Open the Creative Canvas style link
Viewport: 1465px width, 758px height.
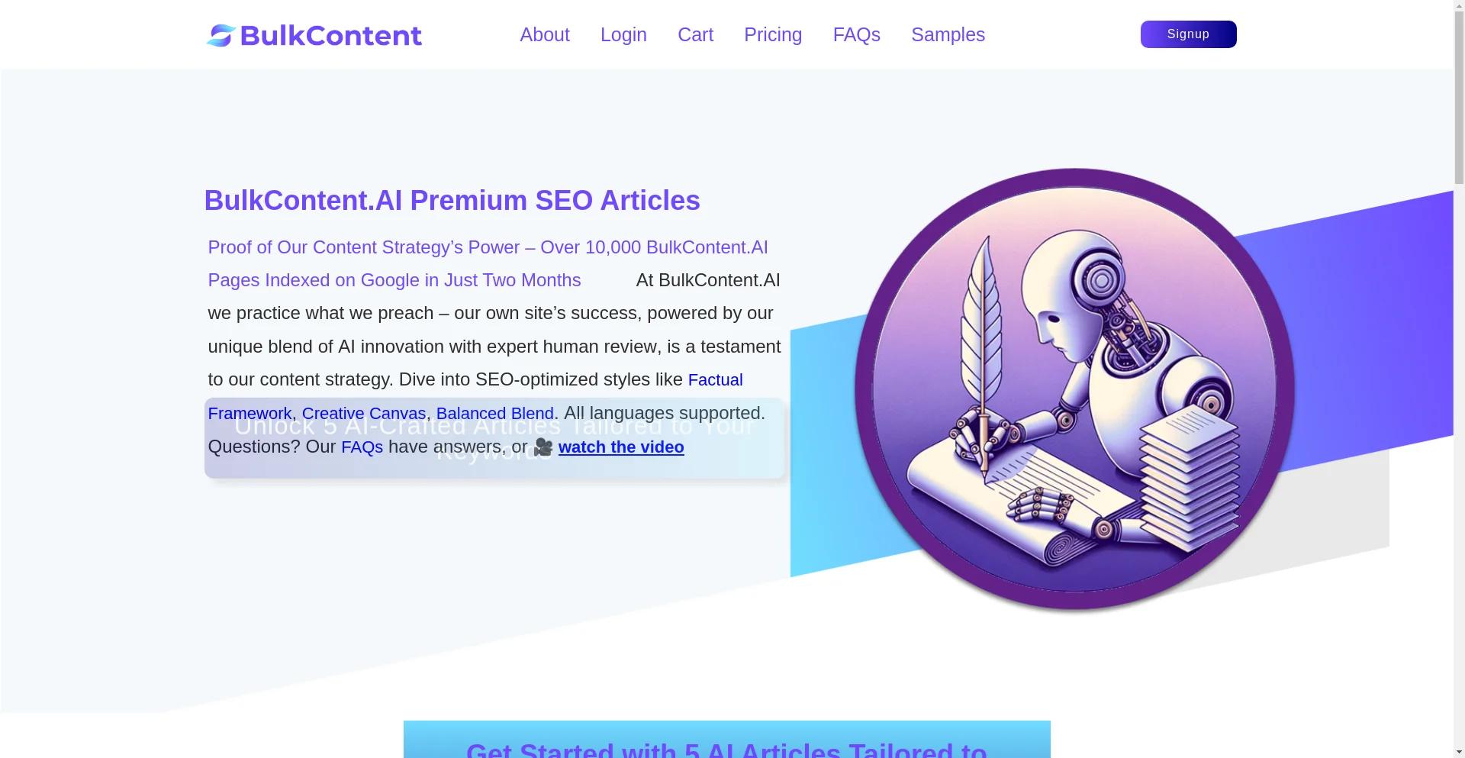pos(364,414)
